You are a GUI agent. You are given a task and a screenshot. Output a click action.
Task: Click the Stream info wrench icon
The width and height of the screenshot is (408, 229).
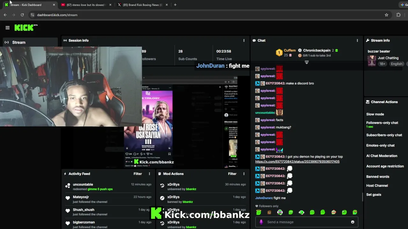pyautogui.click(x=368, y=40)
